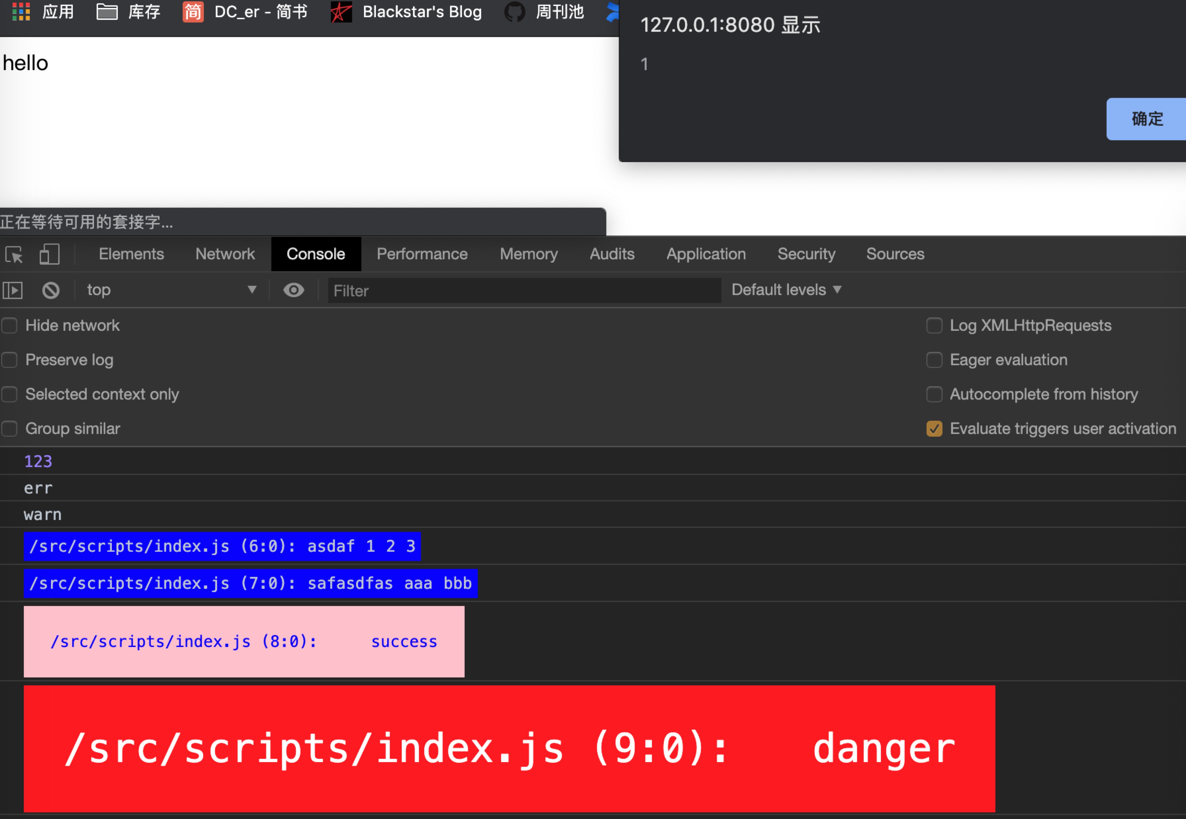Enable the Preserve log checkbox
1186x819 pixels.
pos(10,360)
